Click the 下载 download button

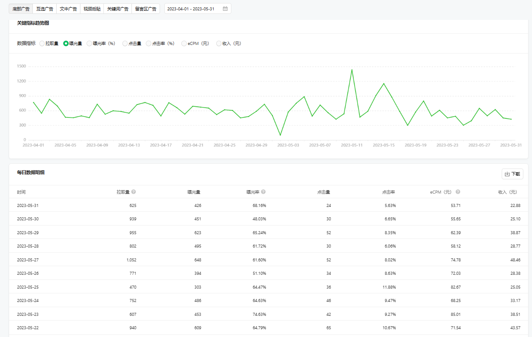pos(512,174)
